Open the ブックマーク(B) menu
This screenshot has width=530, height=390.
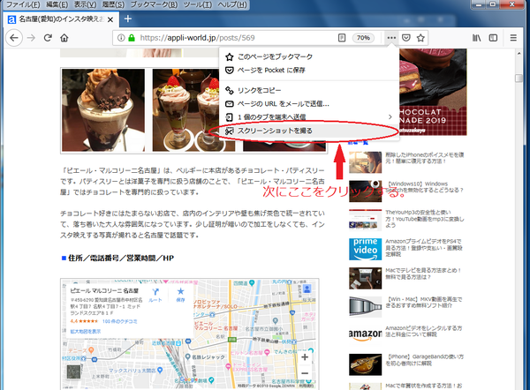pyautogui.click(x=154, y=4)
